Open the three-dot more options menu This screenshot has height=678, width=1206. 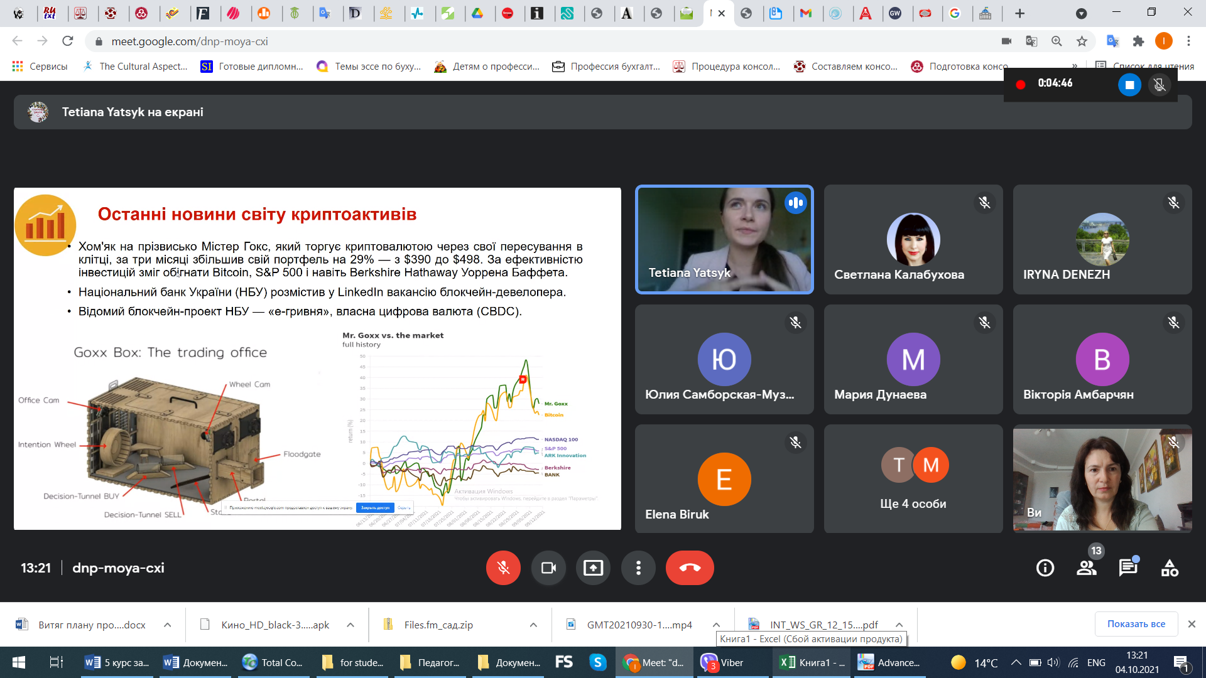click(638, 568)
